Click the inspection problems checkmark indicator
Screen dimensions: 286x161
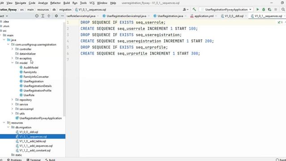point(280,22)
